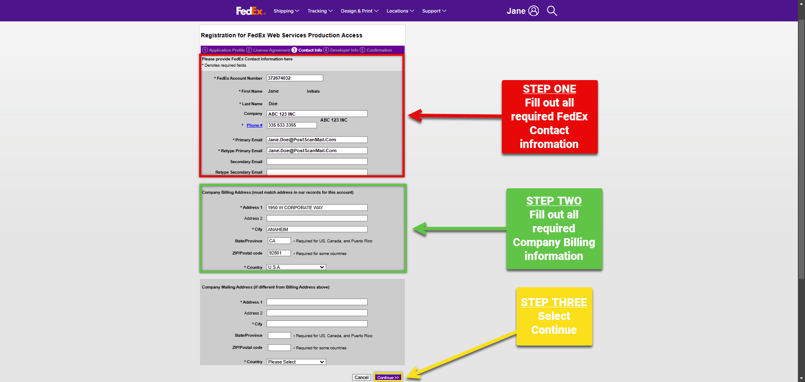Open the Phone # link
This screenshot has width=805, height=382.
tap(254, 125)
